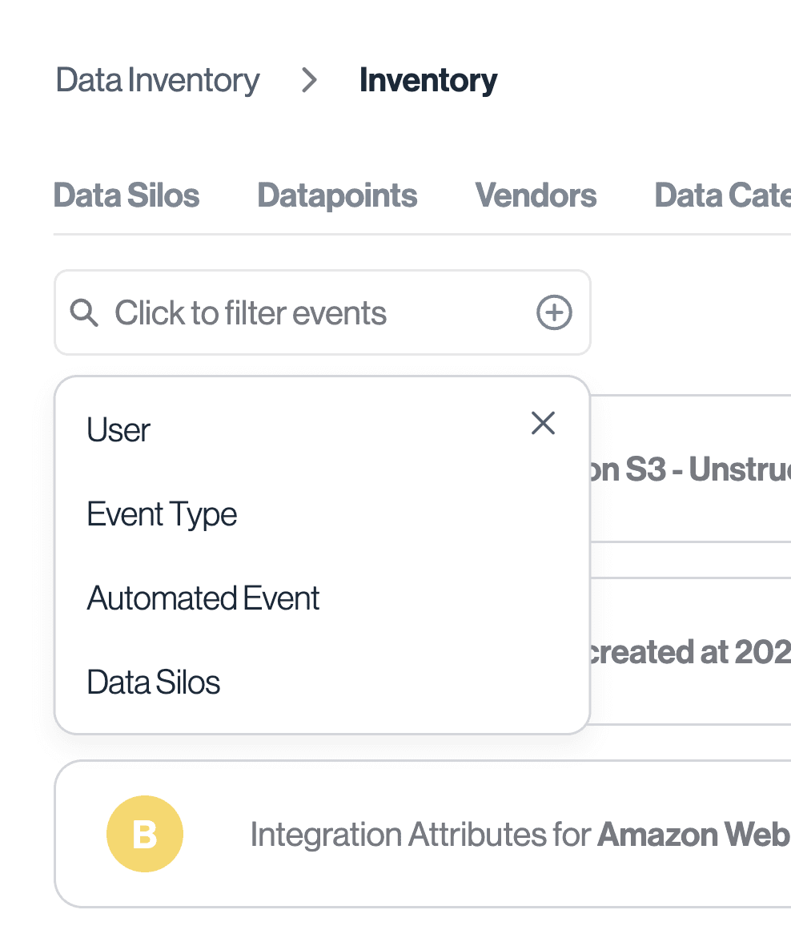791x926 pixels.
Task: Click the Inventory breadcrumb label
Action: point(428,80)
